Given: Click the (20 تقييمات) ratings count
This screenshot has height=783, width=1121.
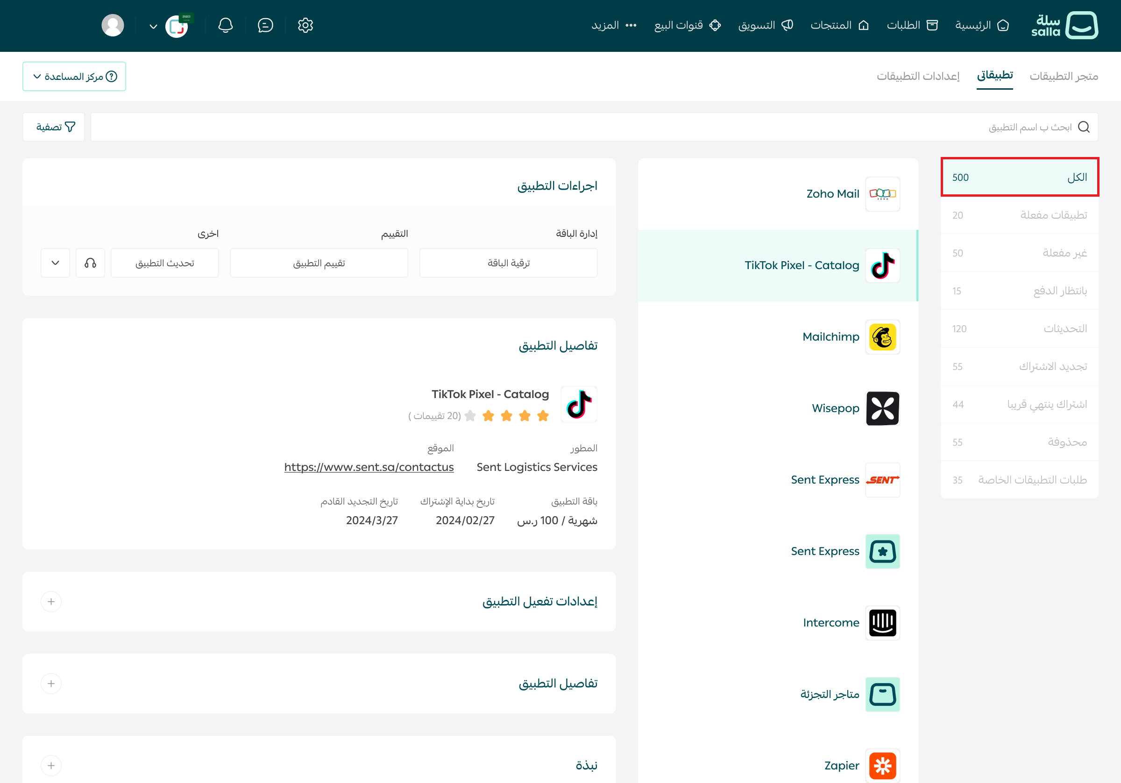Looking at the screenshot, I should click(434, 416).
